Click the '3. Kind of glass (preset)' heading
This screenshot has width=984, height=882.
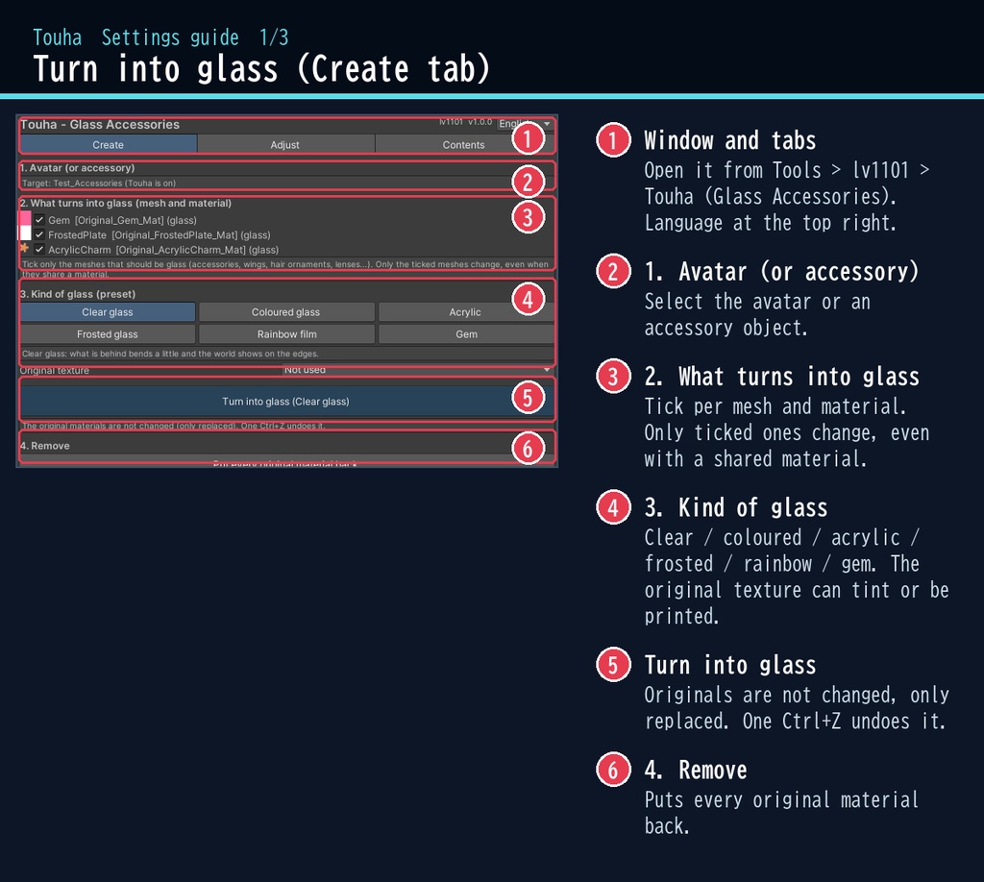(x=78, y=294)
